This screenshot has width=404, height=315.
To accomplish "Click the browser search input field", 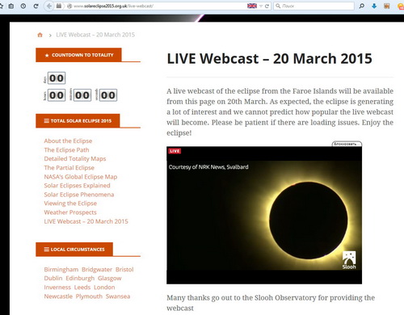I will tap(314, 6).
